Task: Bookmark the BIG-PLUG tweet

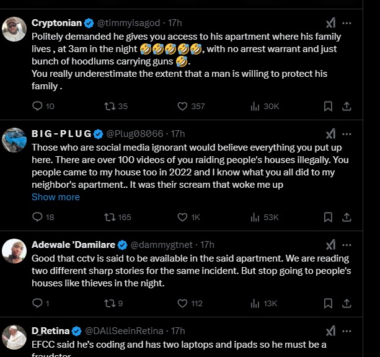Action: coord(327,217)
